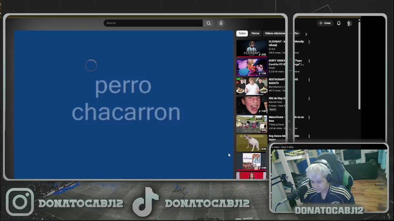Click the TikTok logo in the overlay
This screenshot has width=394, height=221.
click(x=145, y=202)
